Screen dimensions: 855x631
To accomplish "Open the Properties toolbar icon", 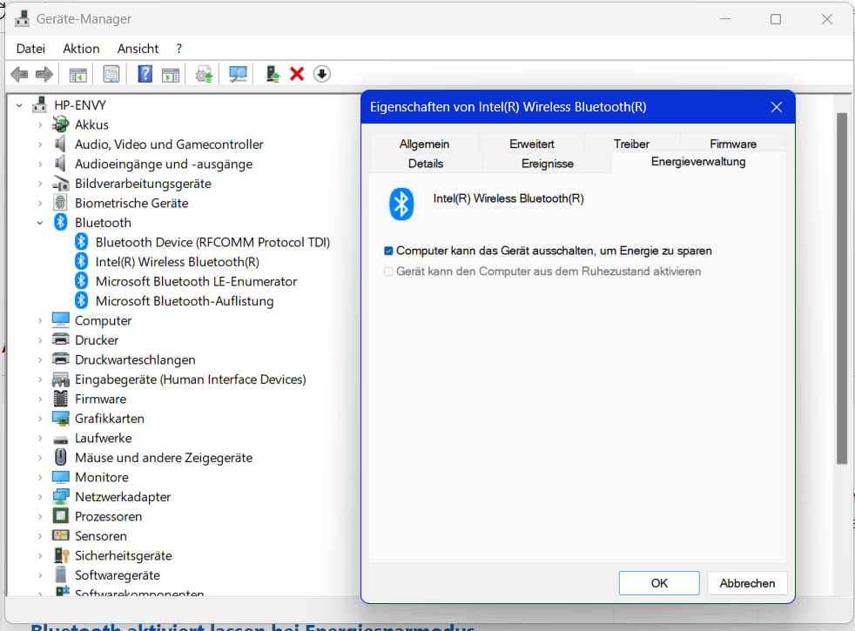I will (111, 74).
